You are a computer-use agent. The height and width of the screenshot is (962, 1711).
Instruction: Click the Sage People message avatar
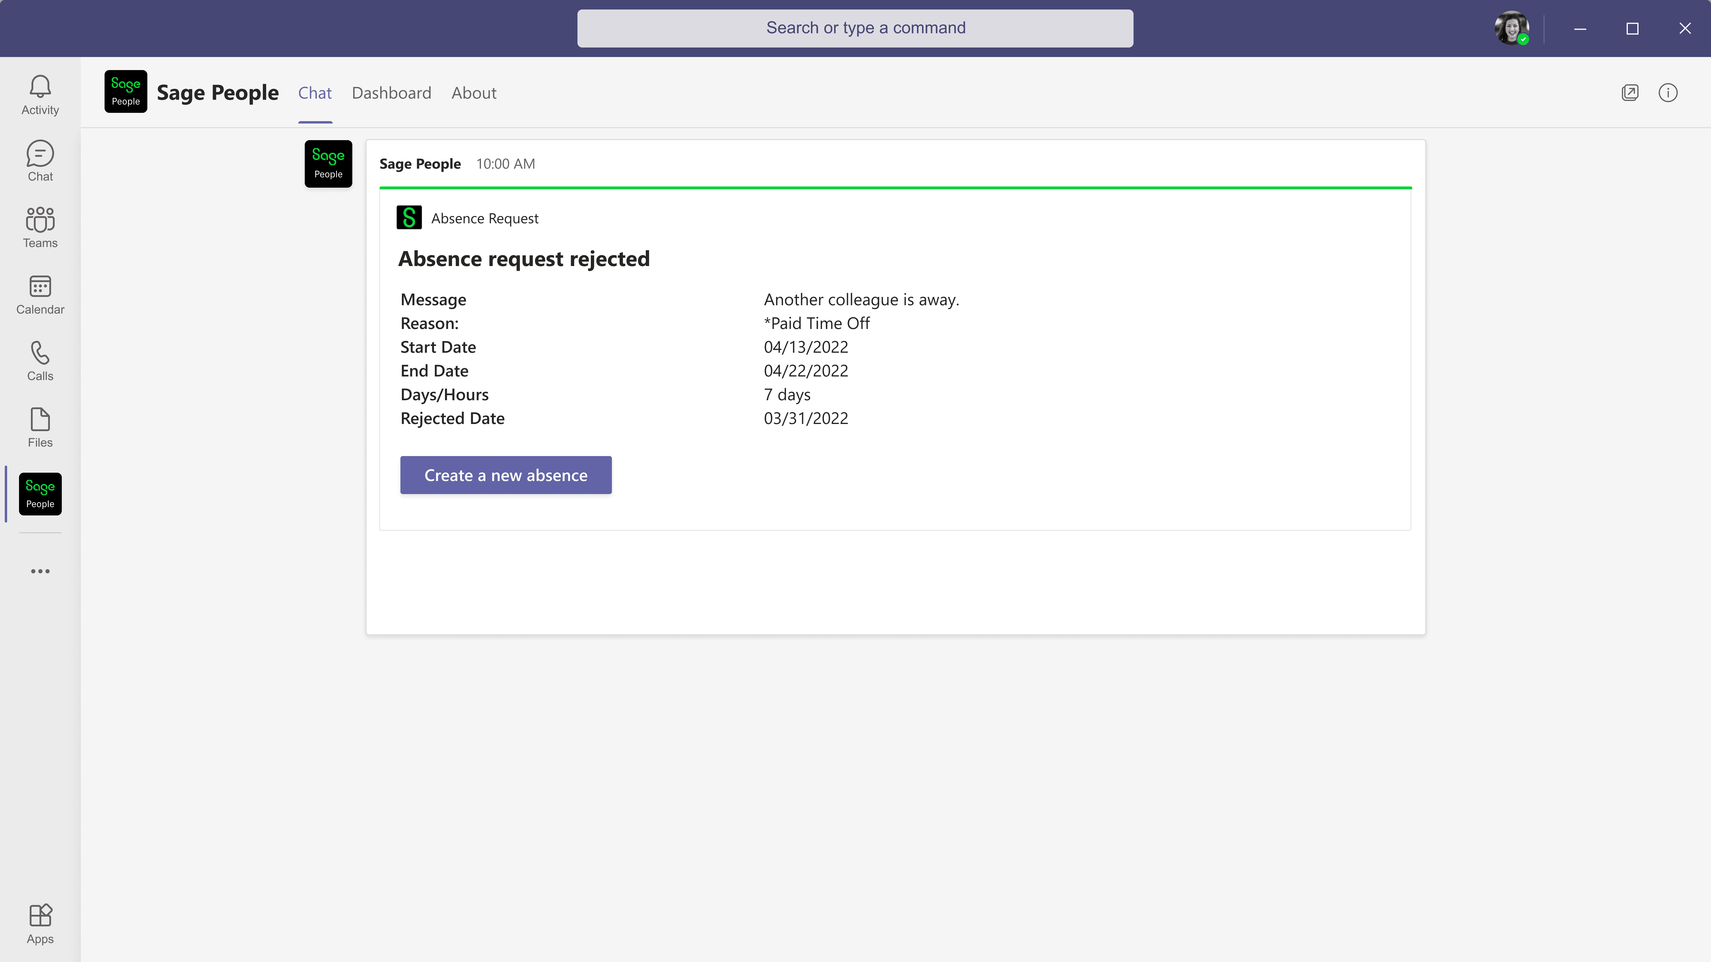click(328, 164)
